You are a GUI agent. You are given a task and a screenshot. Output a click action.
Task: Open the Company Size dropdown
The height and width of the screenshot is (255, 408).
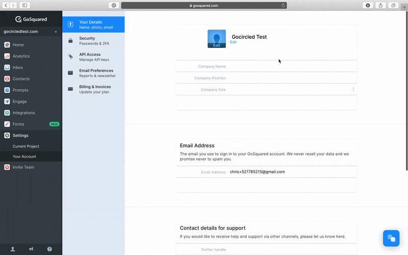click(x=266, y=90)
